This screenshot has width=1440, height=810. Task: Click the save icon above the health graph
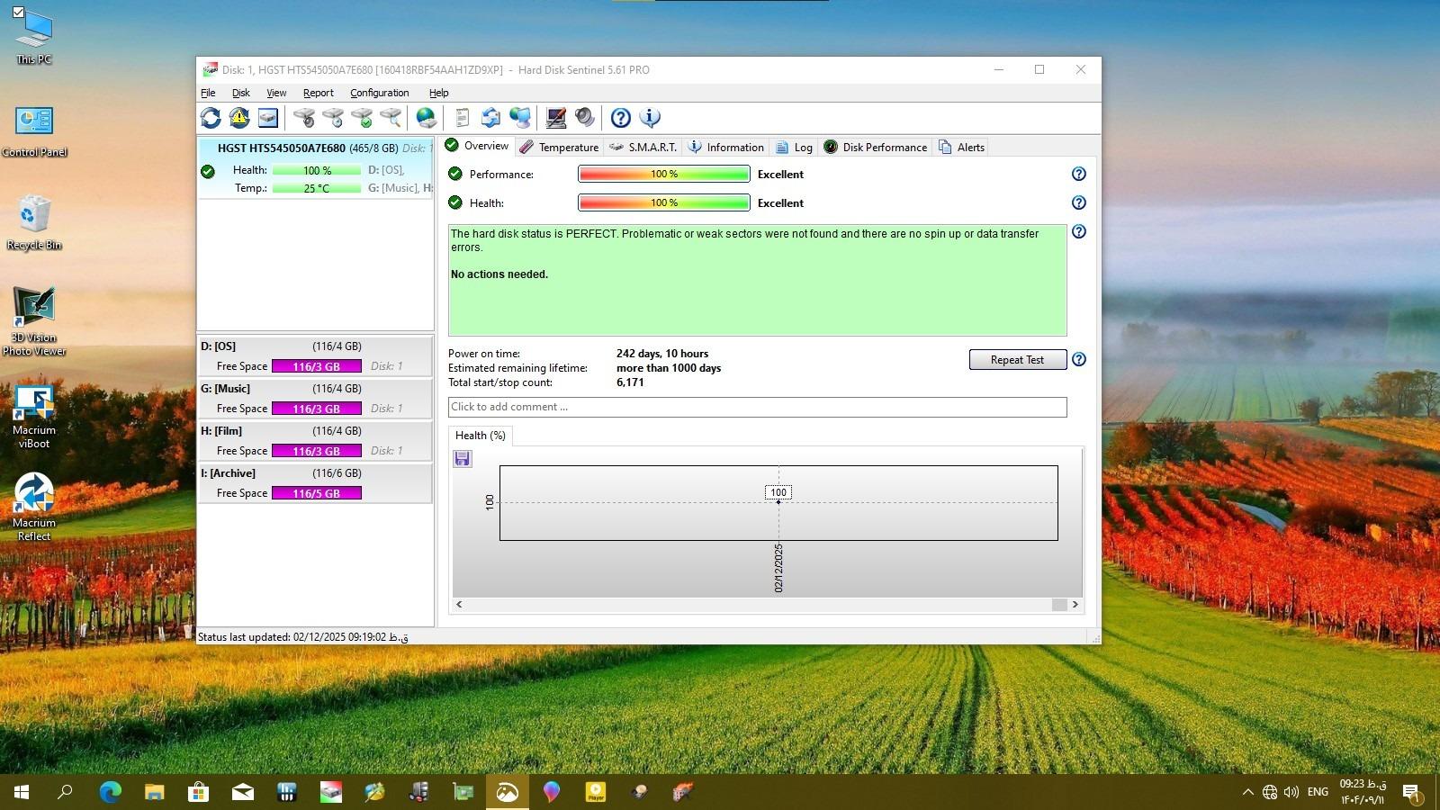tap(463, 459)
